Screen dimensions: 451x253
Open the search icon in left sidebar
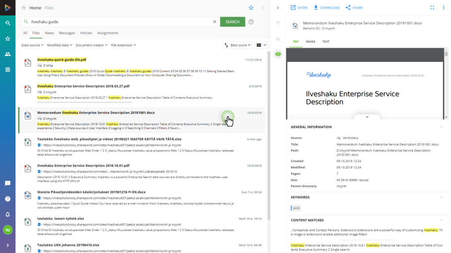(8, 23)
